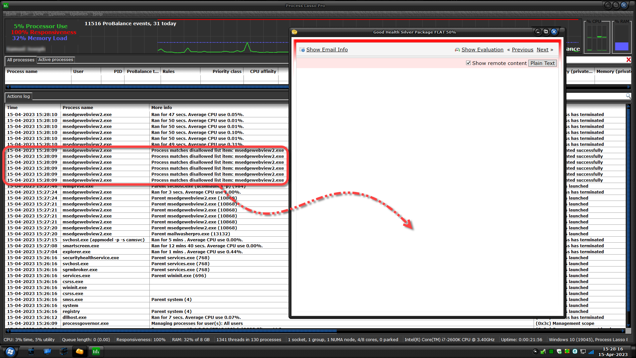Viewport: 636px width, 358px height.
Task: Toggle Show remote content checkbox
Action: tap(468, 63)
